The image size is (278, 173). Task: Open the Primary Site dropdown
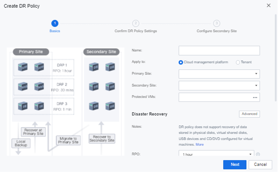click(x=219, y=74)
